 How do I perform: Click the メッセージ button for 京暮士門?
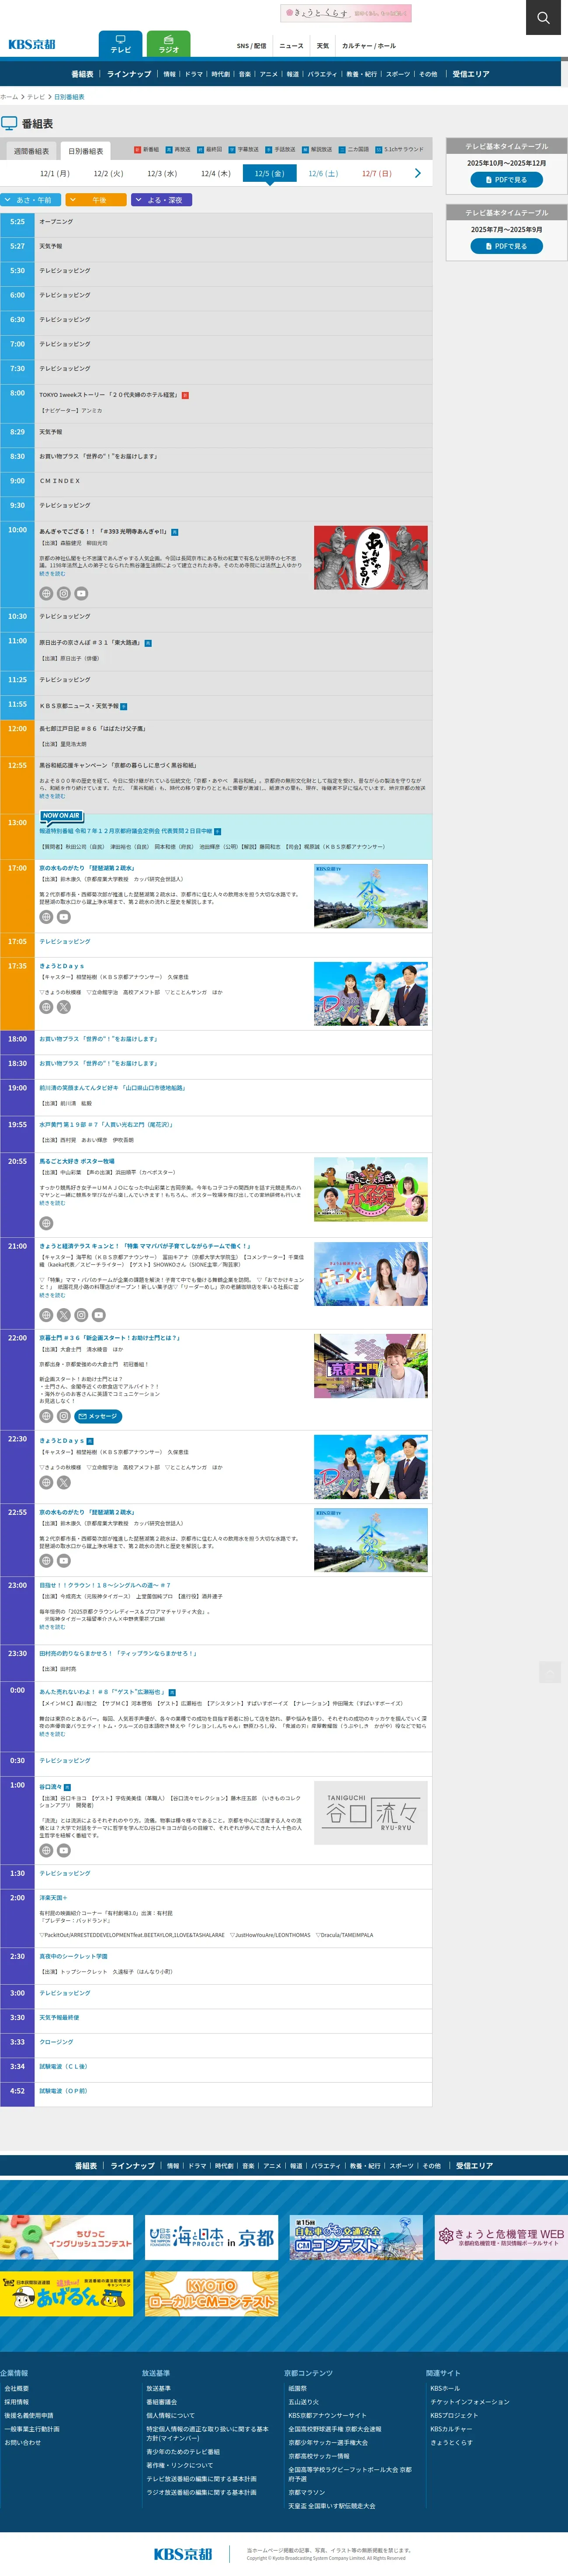pos(98,1416)
